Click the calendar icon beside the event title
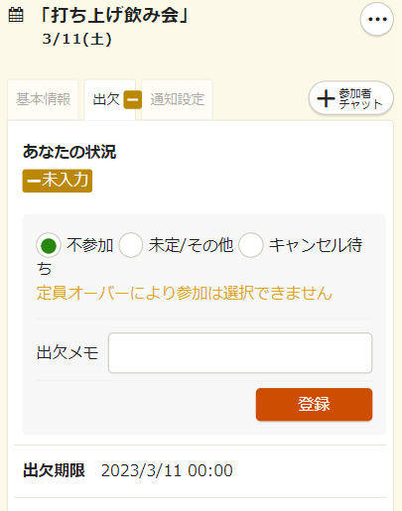Viewport: 402px width, 511px height. click(16, 15)
